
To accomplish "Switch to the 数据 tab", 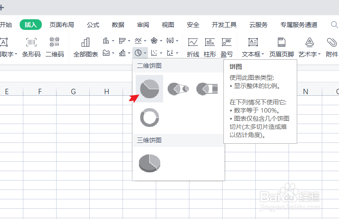I will tap(118, 25).
